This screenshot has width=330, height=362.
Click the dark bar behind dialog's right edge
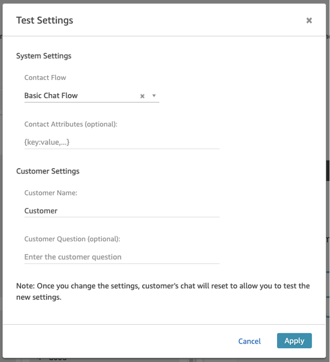(x=328, y=171)
